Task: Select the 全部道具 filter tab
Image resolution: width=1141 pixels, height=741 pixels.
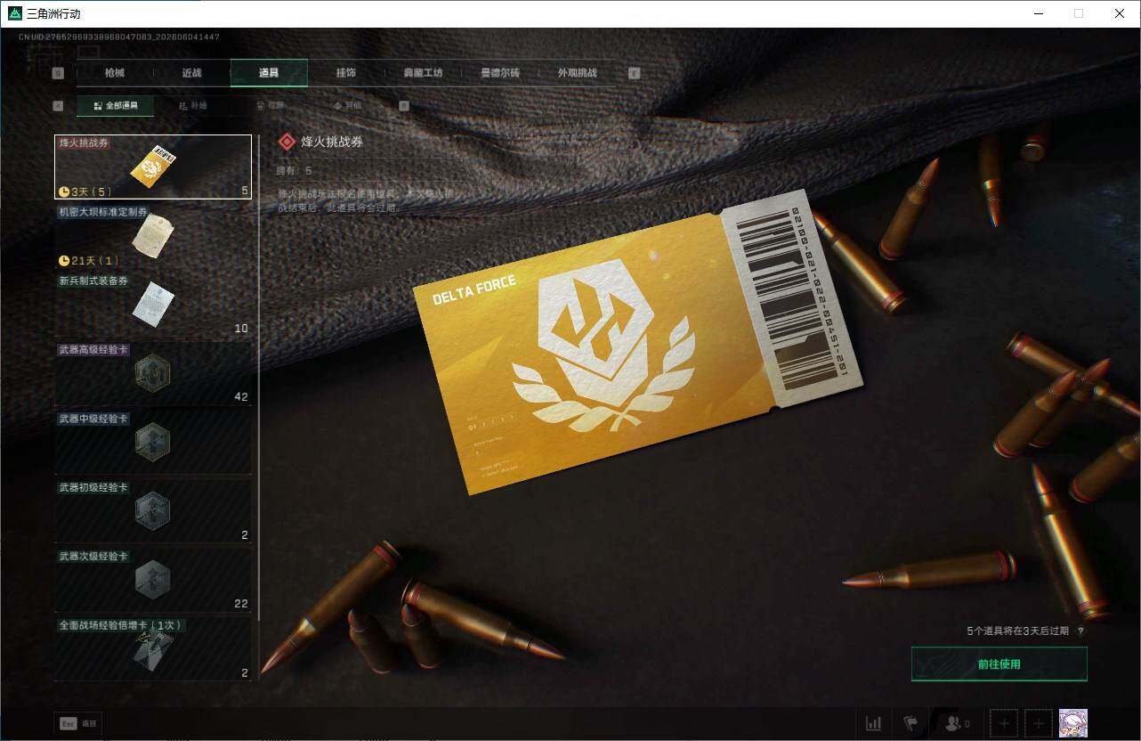Action: coord(115,106)
